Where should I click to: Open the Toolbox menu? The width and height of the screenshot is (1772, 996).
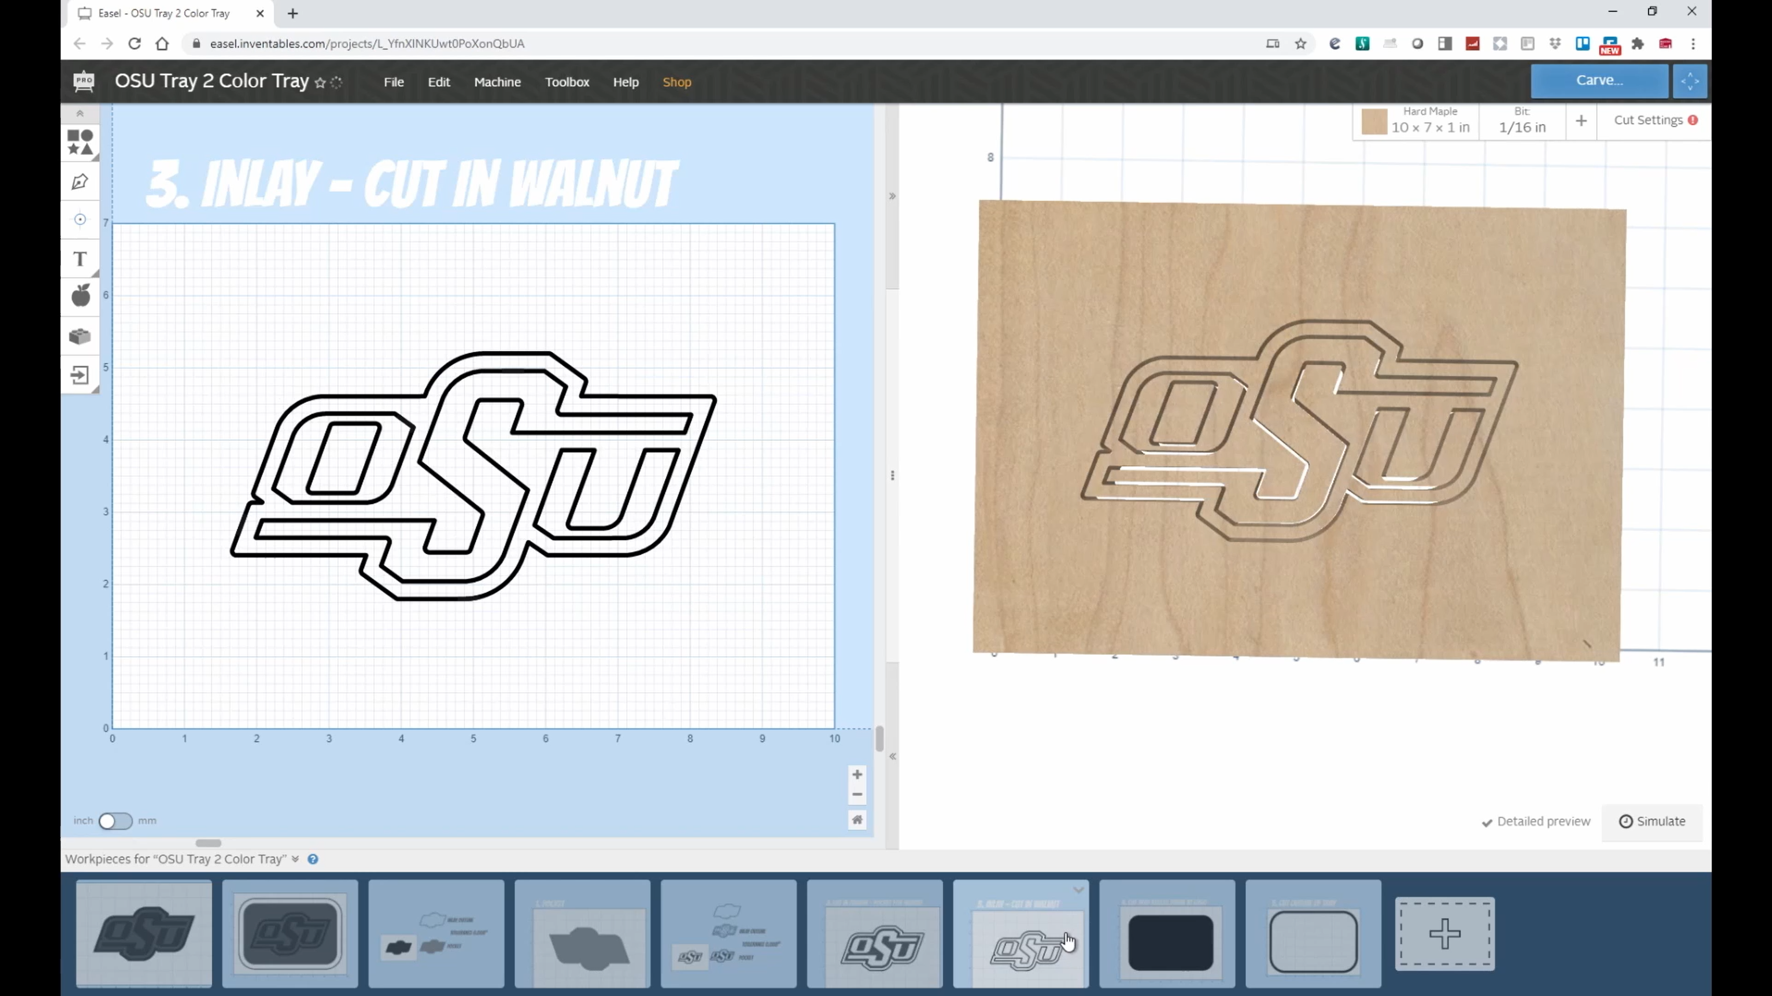click(x=567, y=82)
